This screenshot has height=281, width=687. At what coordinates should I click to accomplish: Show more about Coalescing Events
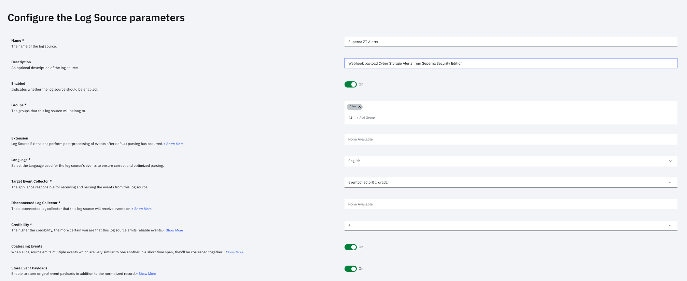coord(234,252)
